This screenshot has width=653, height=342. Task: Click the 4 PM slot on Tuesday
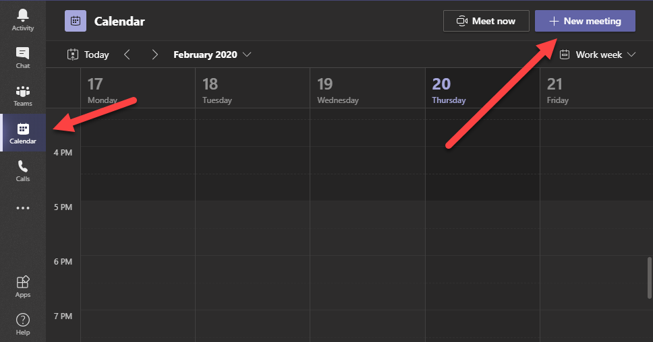[x=253, y=160]
